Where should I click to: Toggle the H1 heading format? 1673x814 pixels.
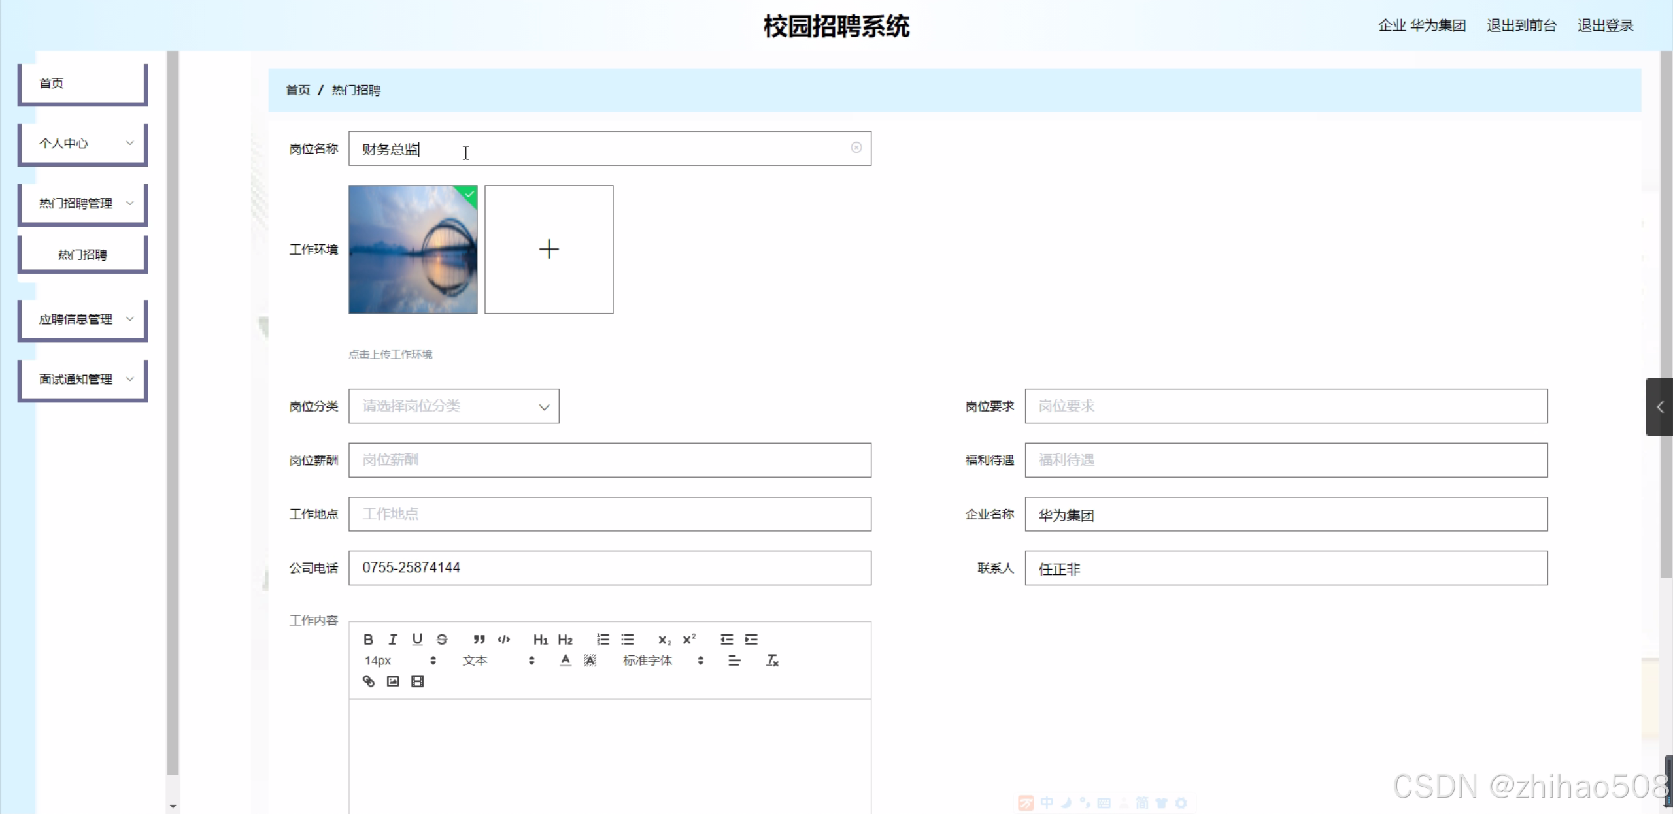click(x=540, y=640)
